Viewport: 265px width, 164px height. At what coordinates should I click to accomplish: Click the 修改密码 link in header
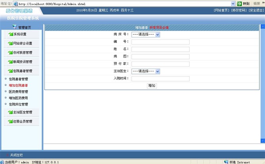pyautogui.click(x=239, y=10)
